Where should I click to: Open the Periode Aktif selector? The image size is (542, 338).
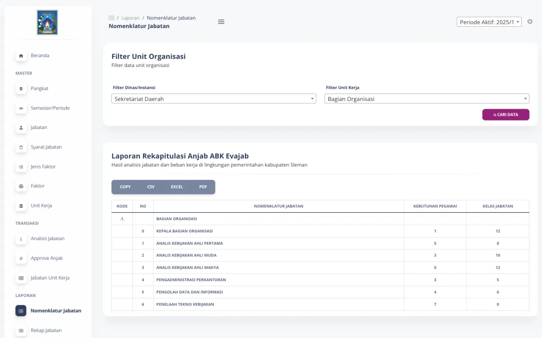[x=489, y=22]
